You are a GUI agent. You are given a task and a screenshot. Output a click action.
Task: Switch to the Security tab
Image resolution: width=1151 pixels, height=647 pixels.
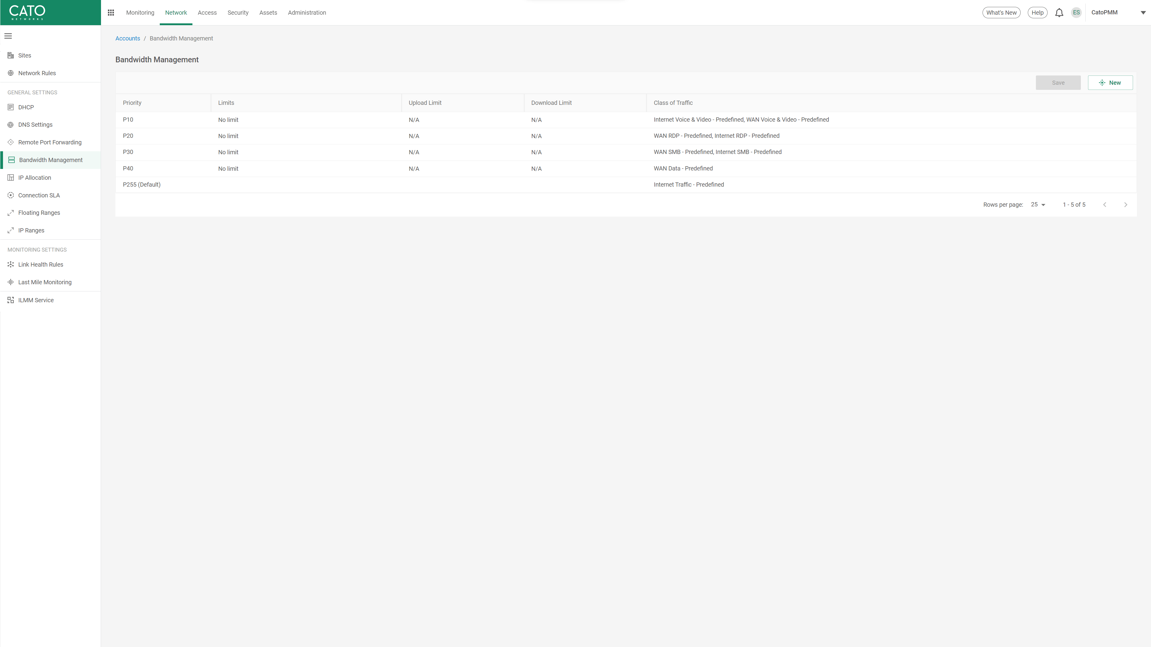[238, 13]
